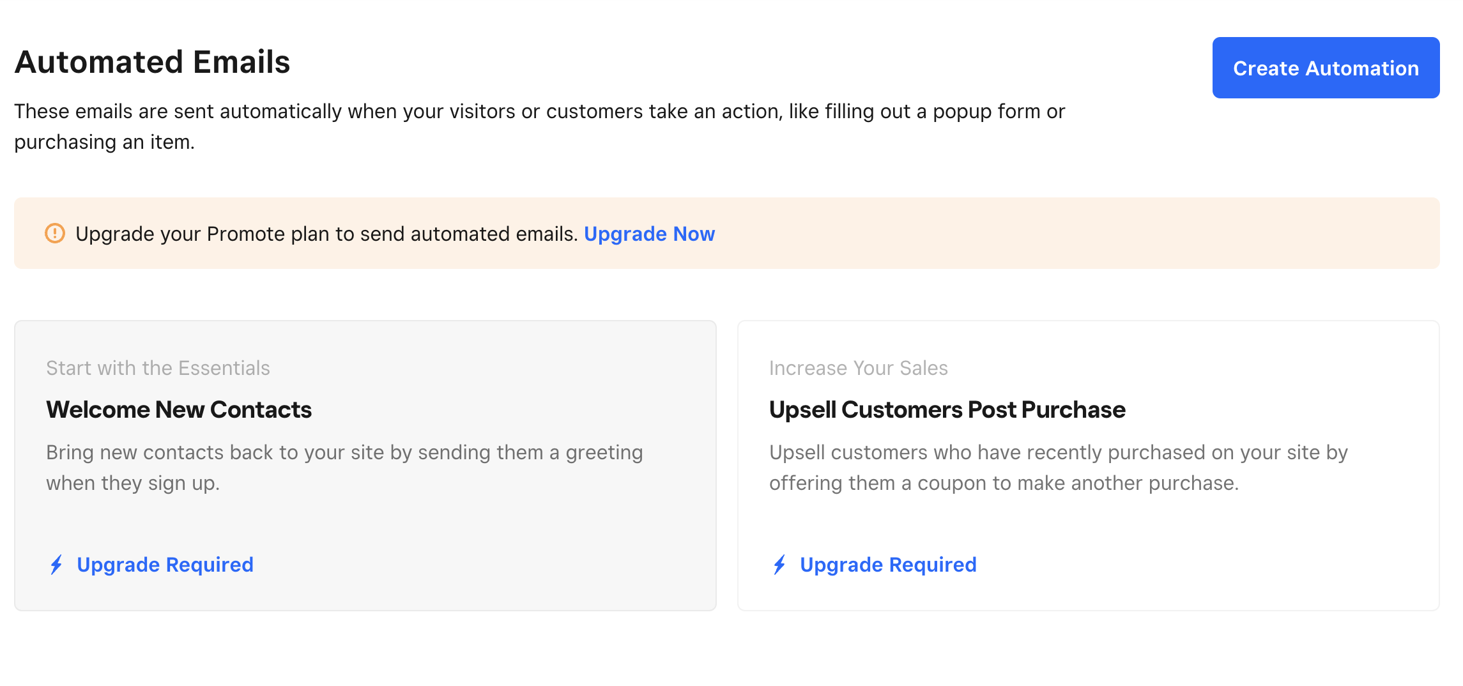Click the purchasing an item text line

[x=105, y=142]
